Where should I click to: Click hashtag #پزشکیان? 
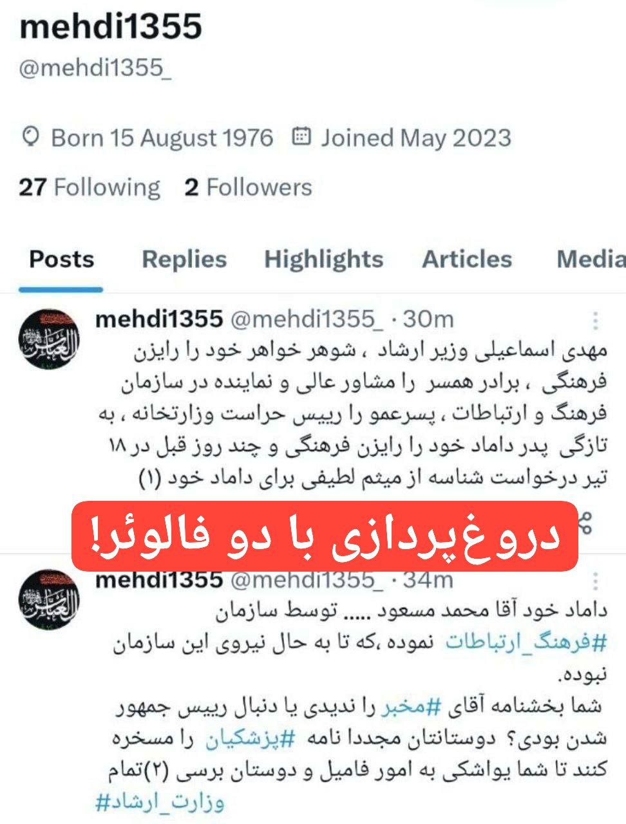click(x=250, y=740)
